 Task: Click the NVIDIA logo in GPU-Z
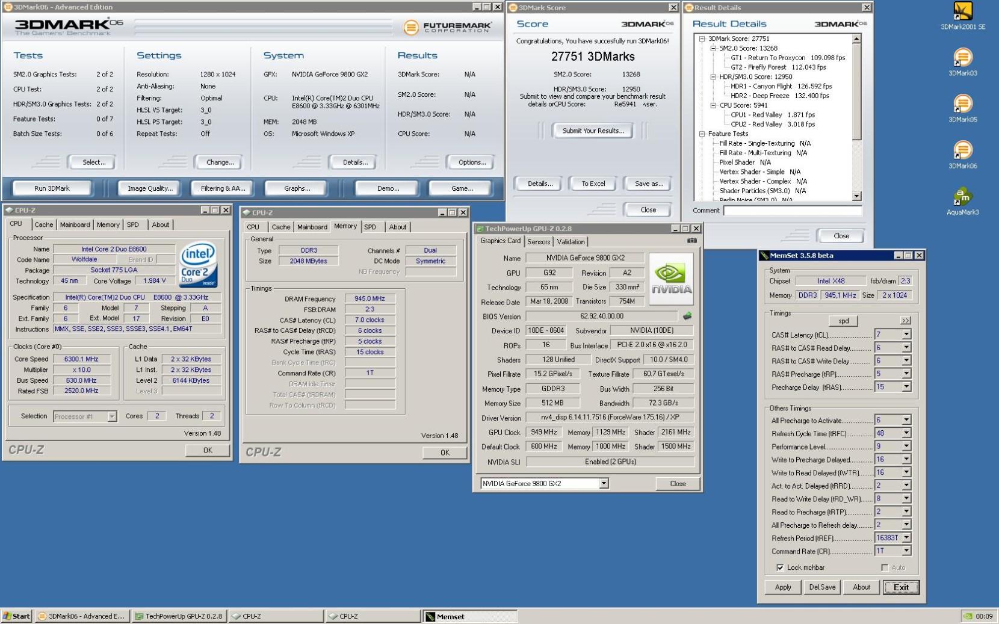(x=671, y=279)
